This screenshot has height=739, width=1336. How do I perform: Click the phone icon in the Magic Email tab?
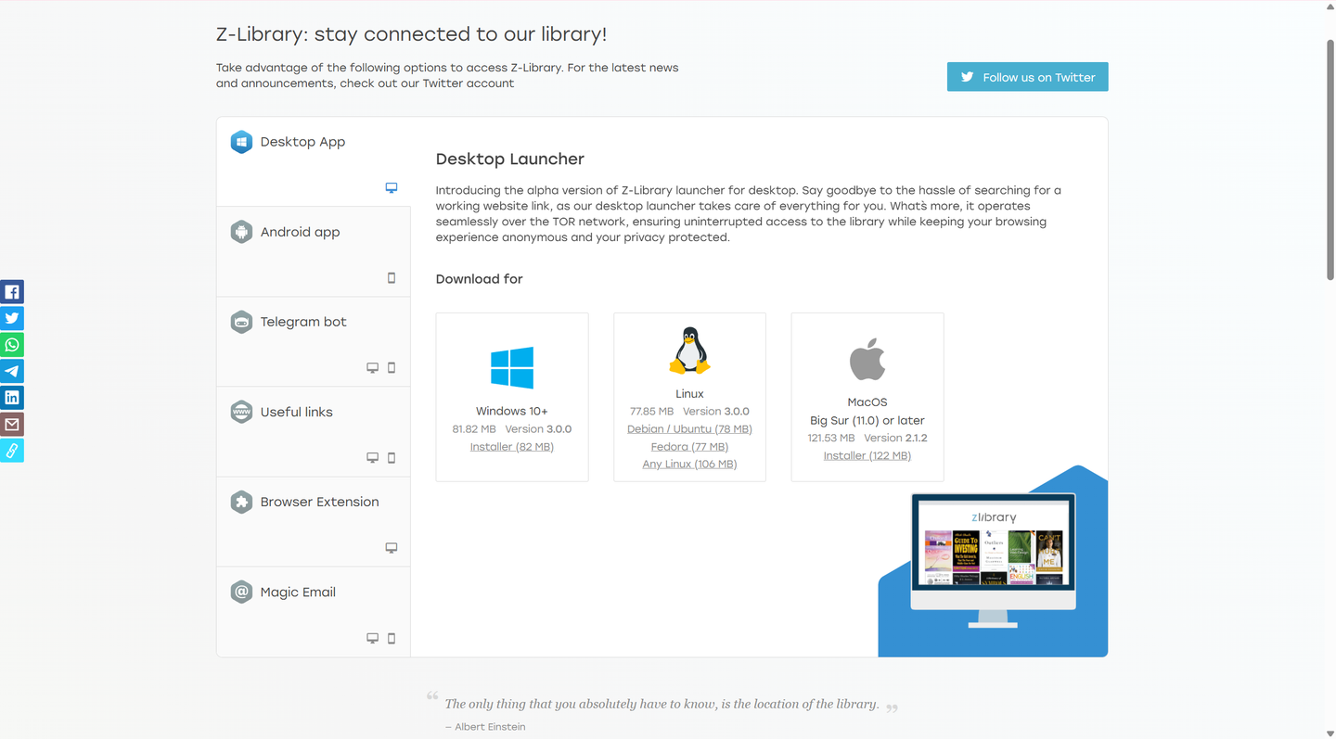click(x=392, y=638)
